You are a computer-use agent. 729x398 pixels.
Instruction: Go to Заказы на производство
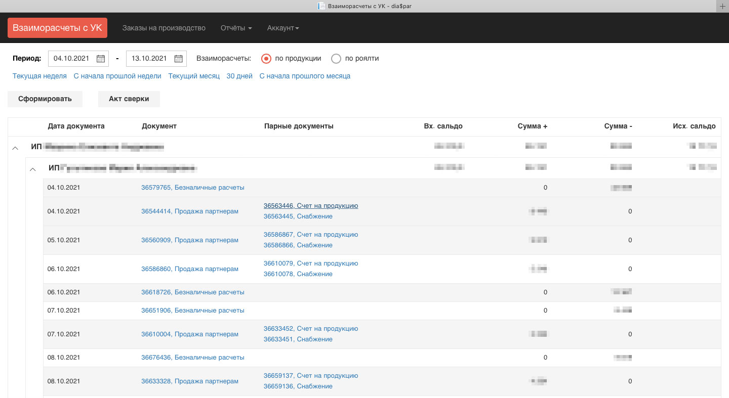[x=164, y=28]
